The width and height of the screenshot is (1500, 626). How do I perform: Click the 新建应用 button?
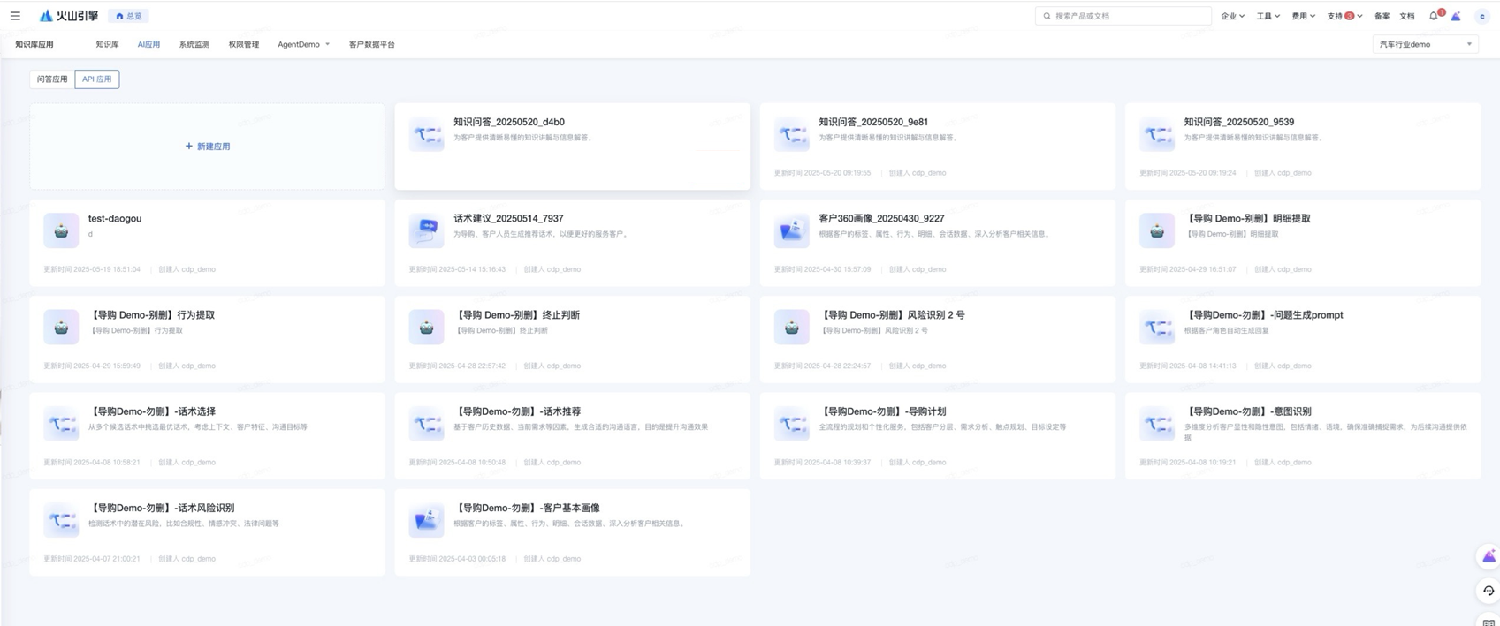[208, 147]
